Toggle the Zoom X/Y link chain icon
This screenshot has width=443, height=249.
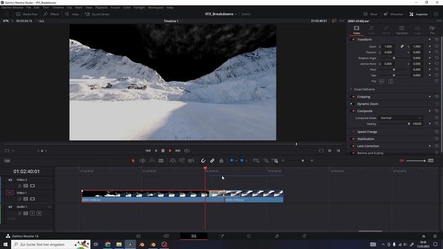[402, 46]
